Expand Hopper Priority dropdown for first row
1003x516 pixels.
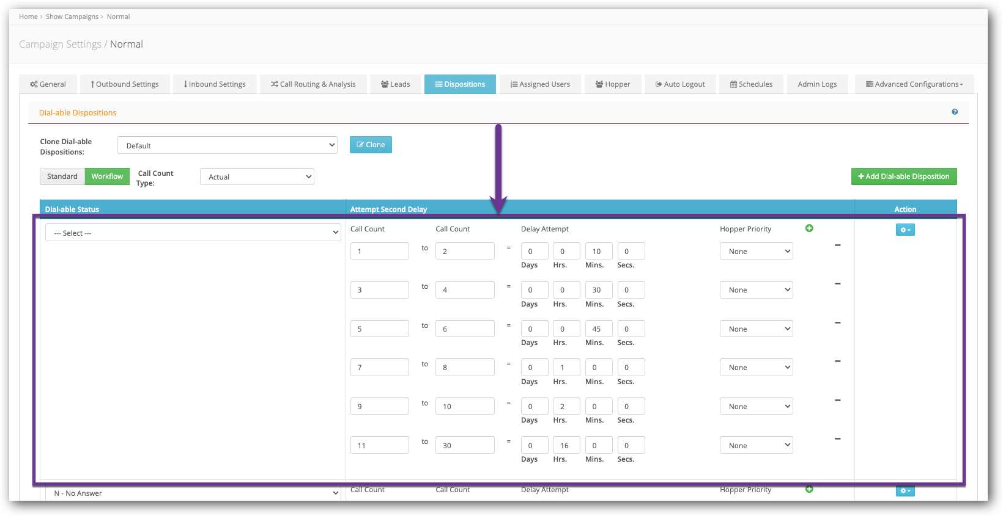tap(756, 252)
